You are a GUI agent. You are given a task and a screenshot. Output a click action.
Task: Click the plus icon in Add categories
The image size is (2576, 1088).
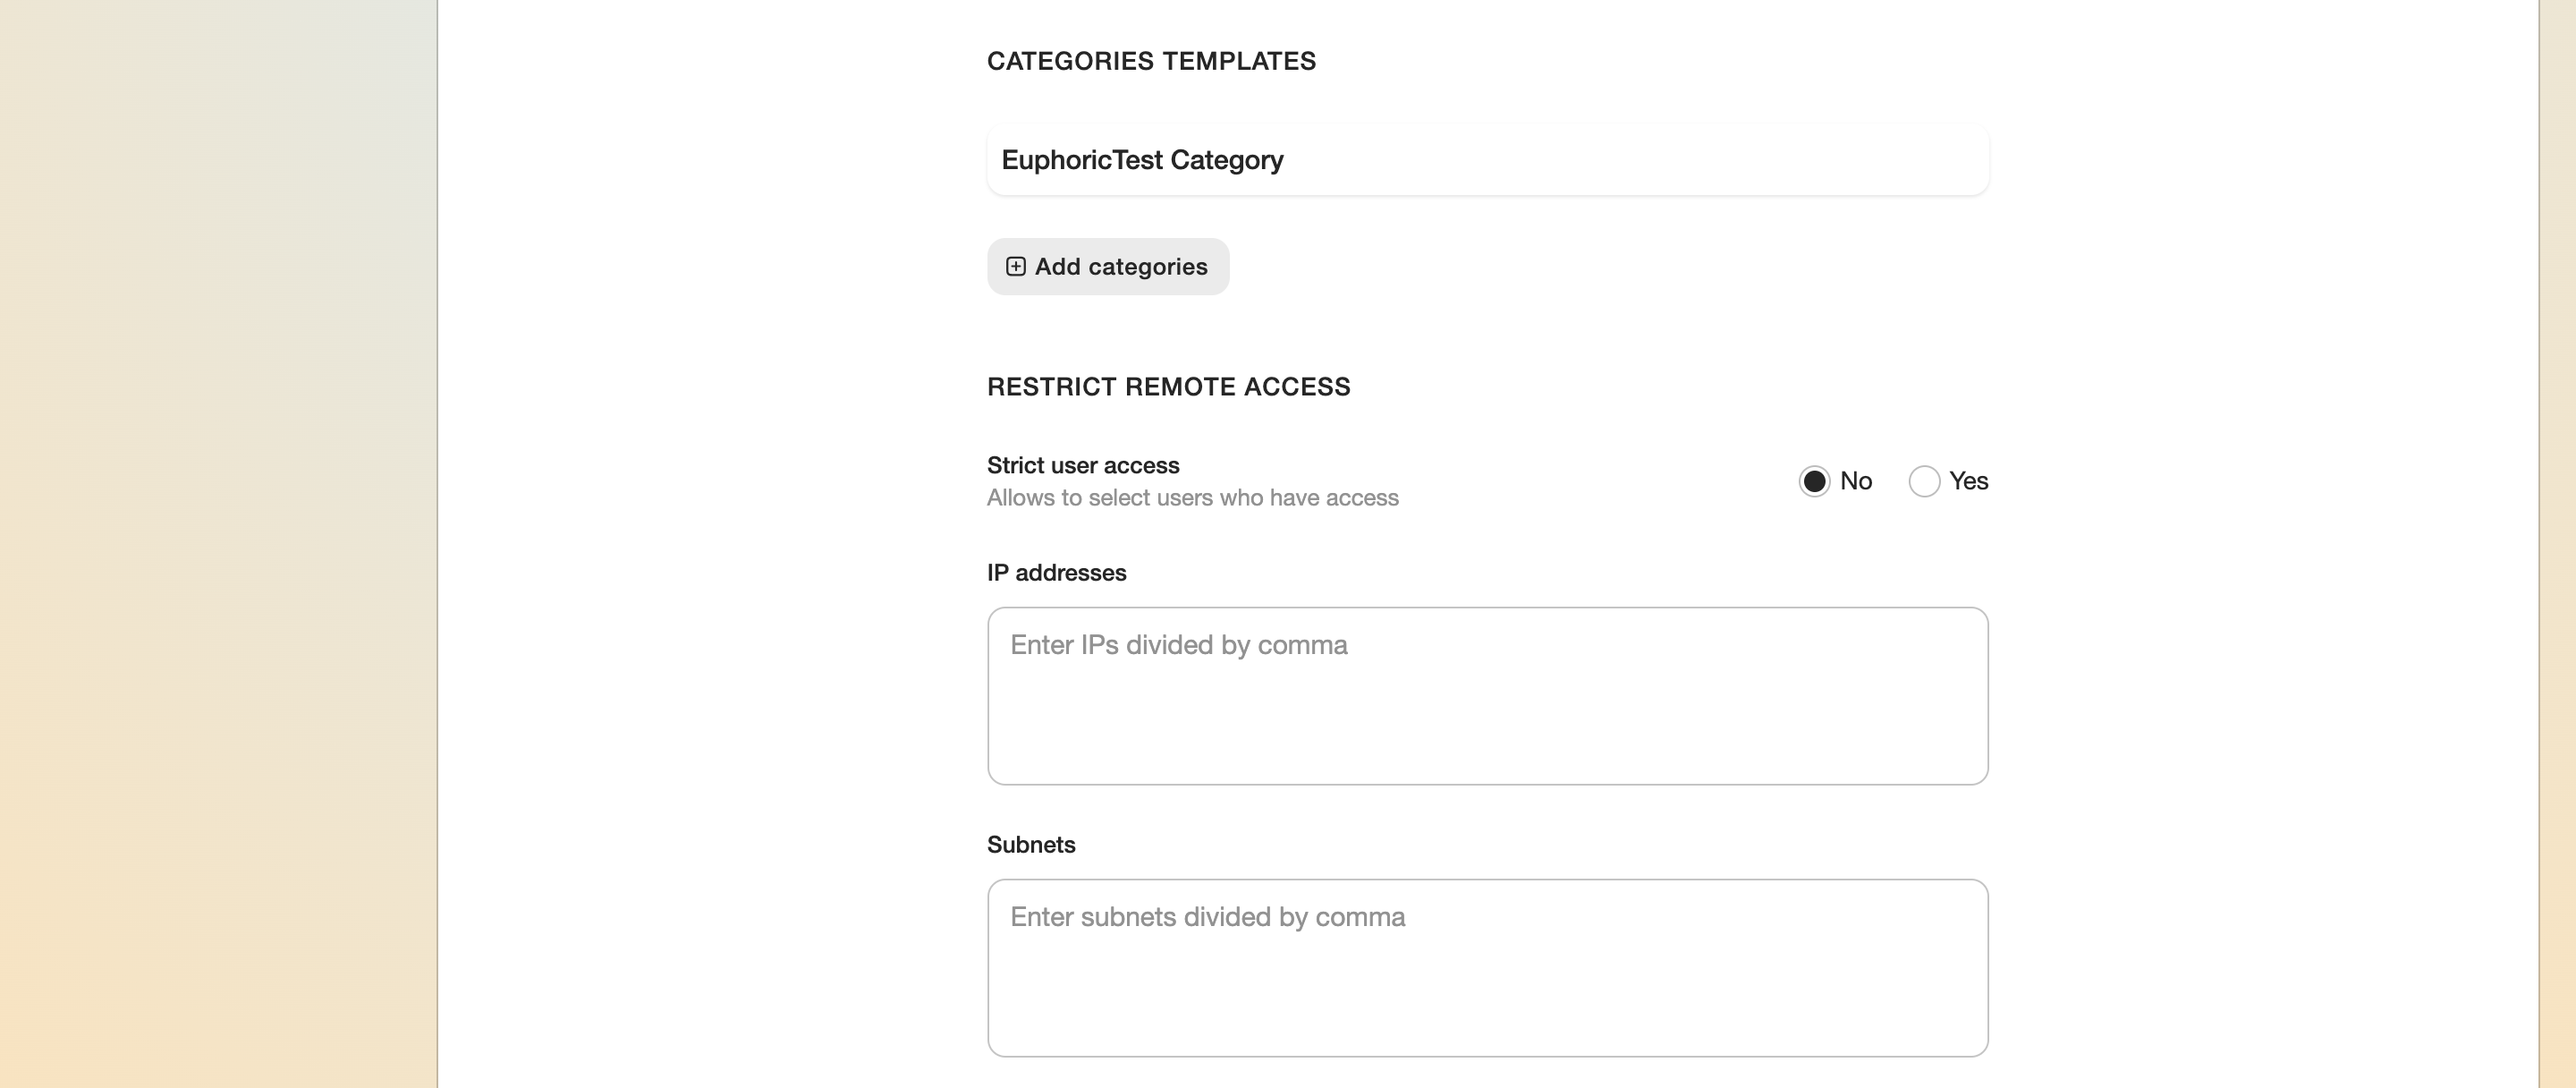click(1015, 266)
